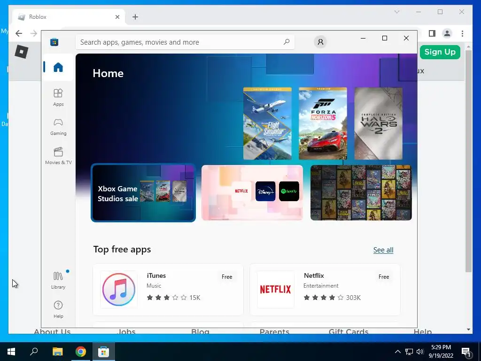The width and height of the screenshot is (481, 361).
Task: Open the Forza Horizon 5 cover
Action: (x=323, y=124)
